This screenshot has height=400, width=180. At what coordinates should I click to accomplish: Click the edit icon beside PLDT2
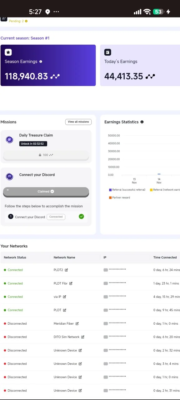point(66,270)
